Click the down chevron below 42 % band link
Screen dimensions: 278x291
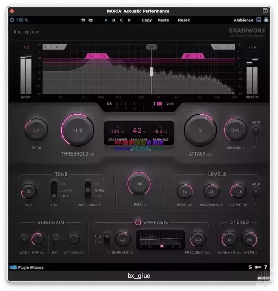pyautogui.click(x=139, y=135)
